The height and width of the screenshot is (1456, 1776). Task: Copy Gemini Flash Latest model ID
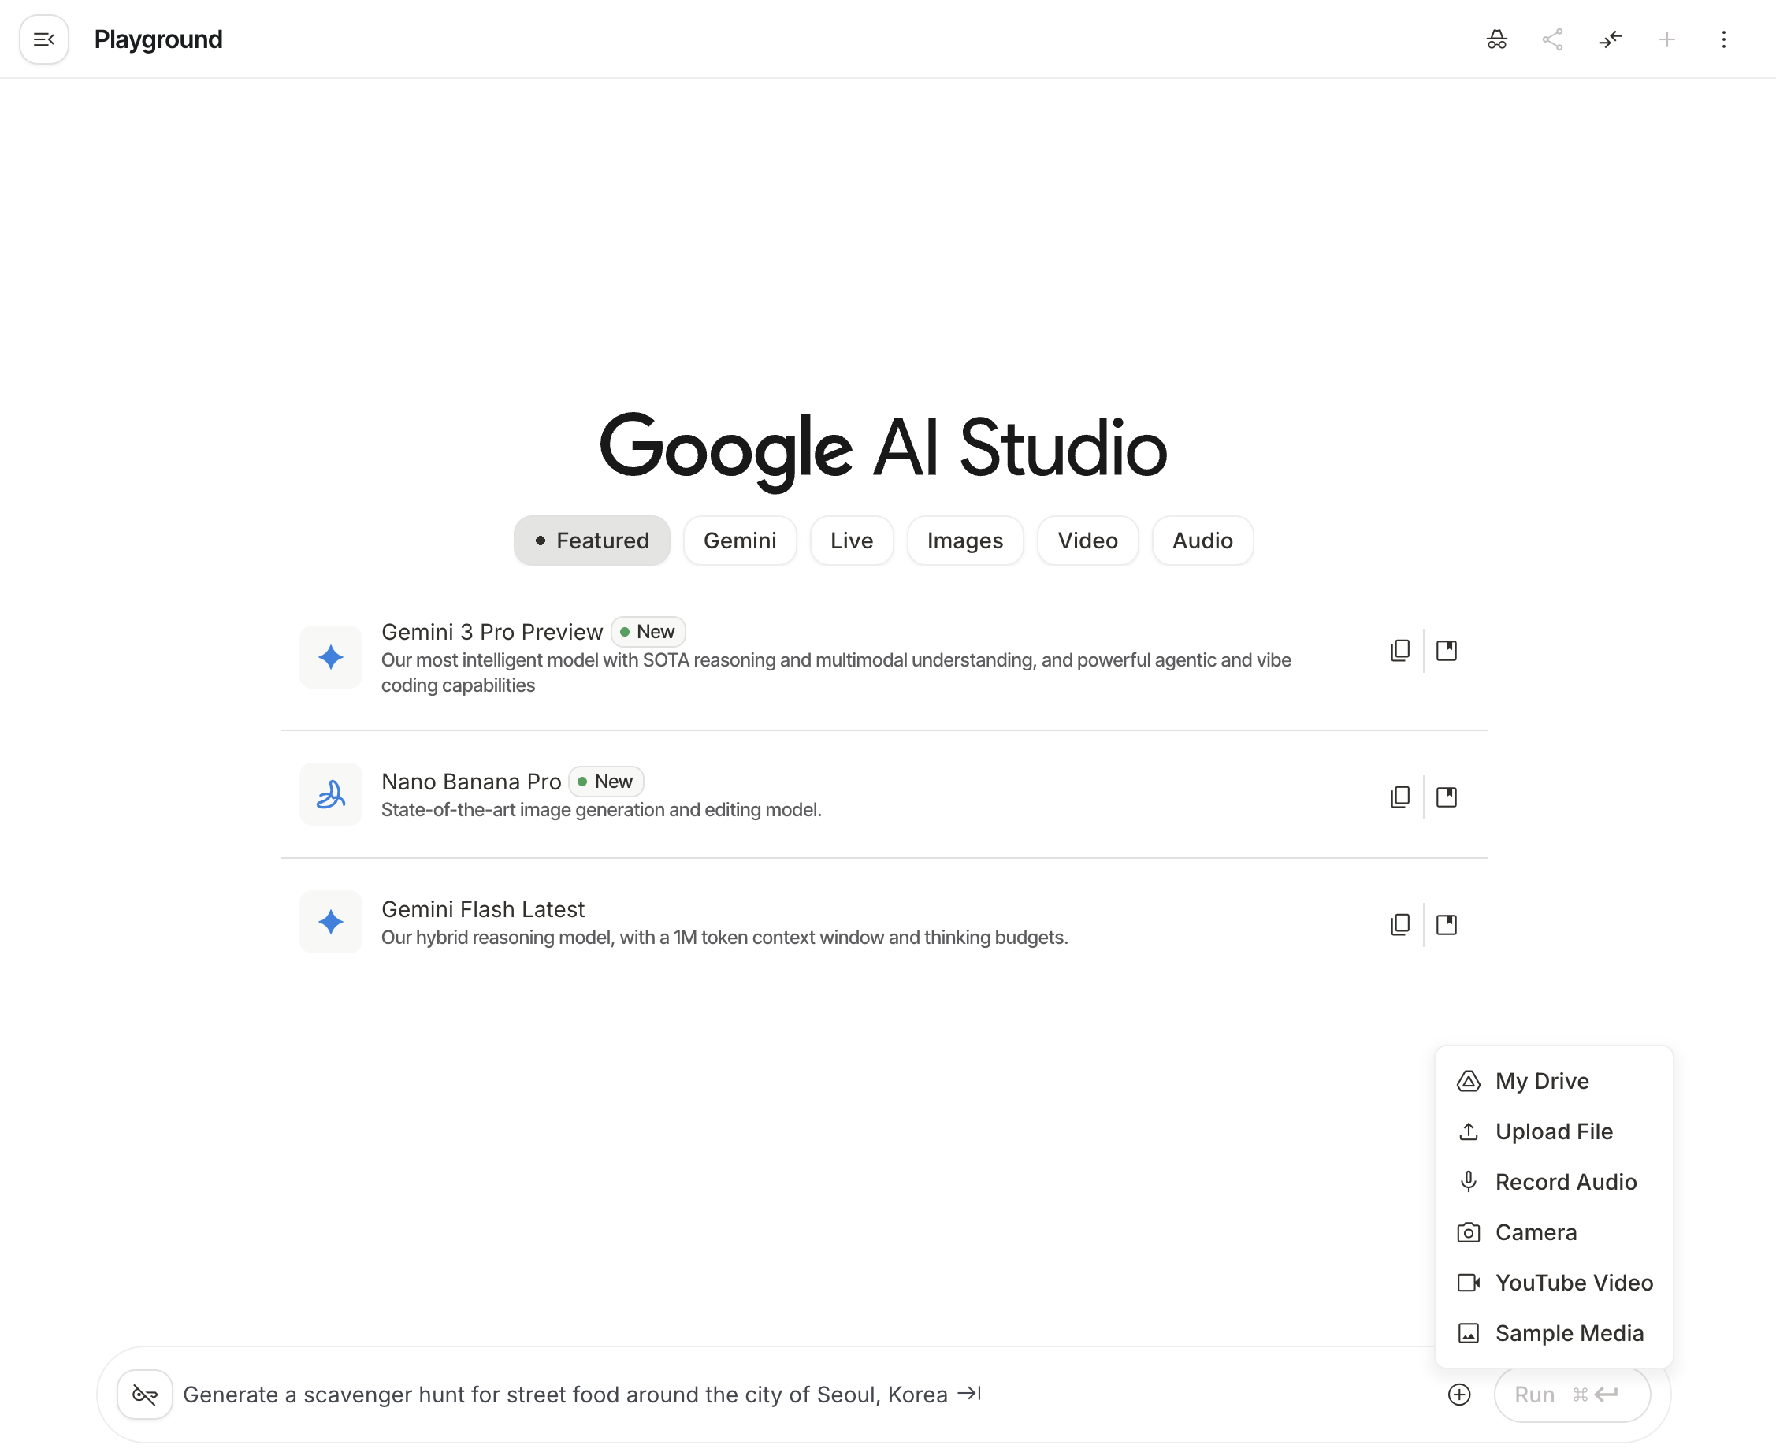1399,924
